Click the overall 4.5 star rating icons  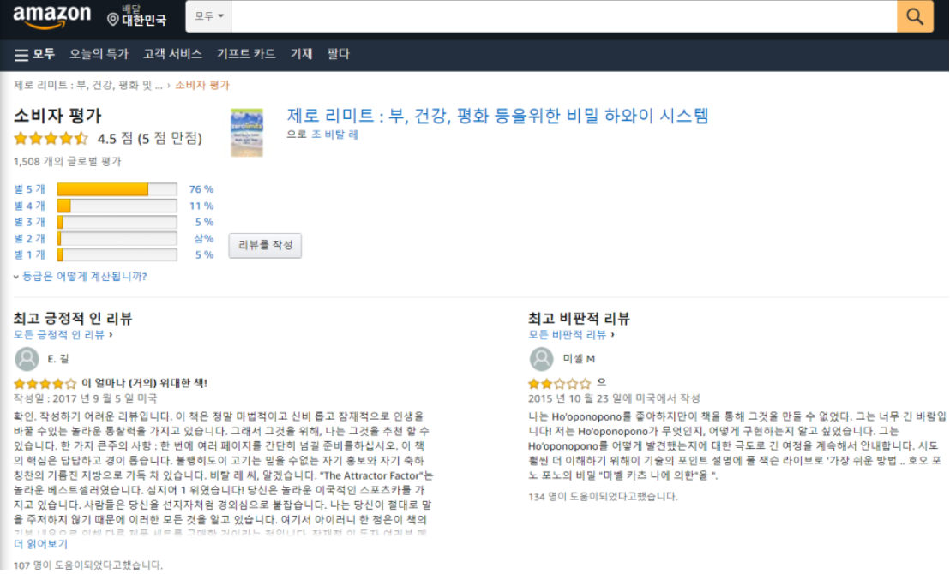click(x=51, y=139)
